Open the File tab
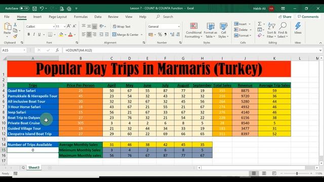Viewport: 324px width, 182px height. pyautogui.click(x=7, y=17)
